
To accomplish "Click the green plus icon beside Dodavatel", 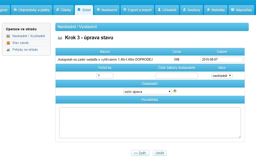I will pos(175,91).
